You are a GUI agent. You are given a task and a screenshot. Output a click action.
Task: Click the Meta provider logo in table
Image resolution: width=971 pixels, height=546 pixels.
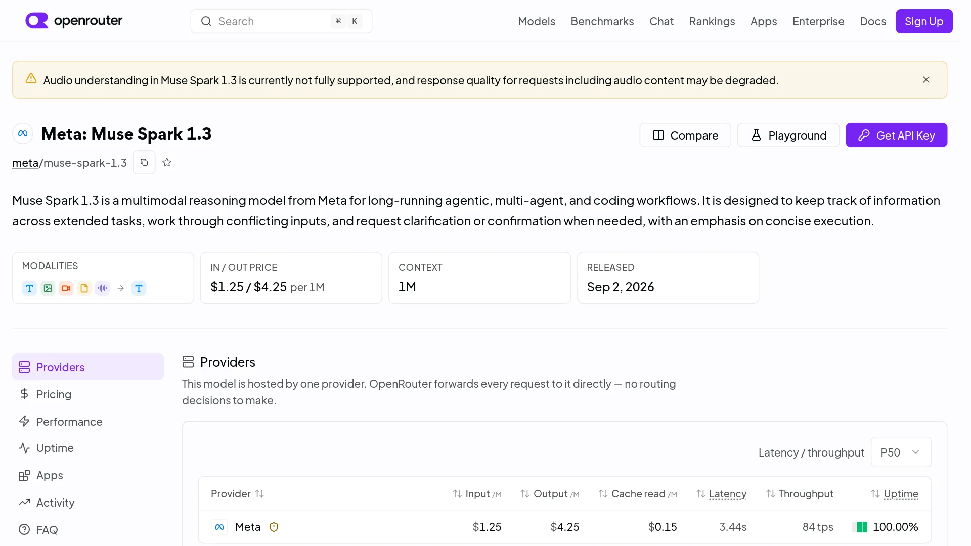(x=219, y=527)
